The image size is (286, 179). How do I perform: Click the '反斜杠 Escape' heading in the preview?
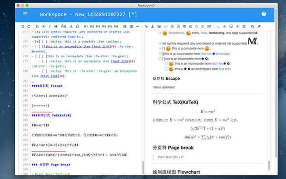click(166, 79)
